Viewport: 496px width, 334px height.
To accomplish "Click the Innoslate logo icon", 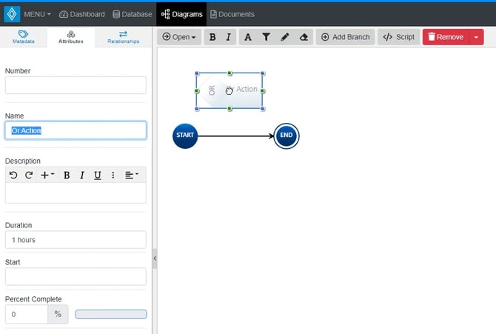I will pyautogui.click(x=12, y=14).
